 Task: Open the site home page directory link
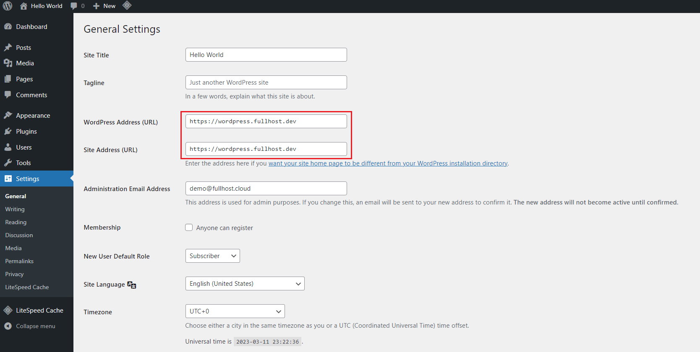point(388,163)
